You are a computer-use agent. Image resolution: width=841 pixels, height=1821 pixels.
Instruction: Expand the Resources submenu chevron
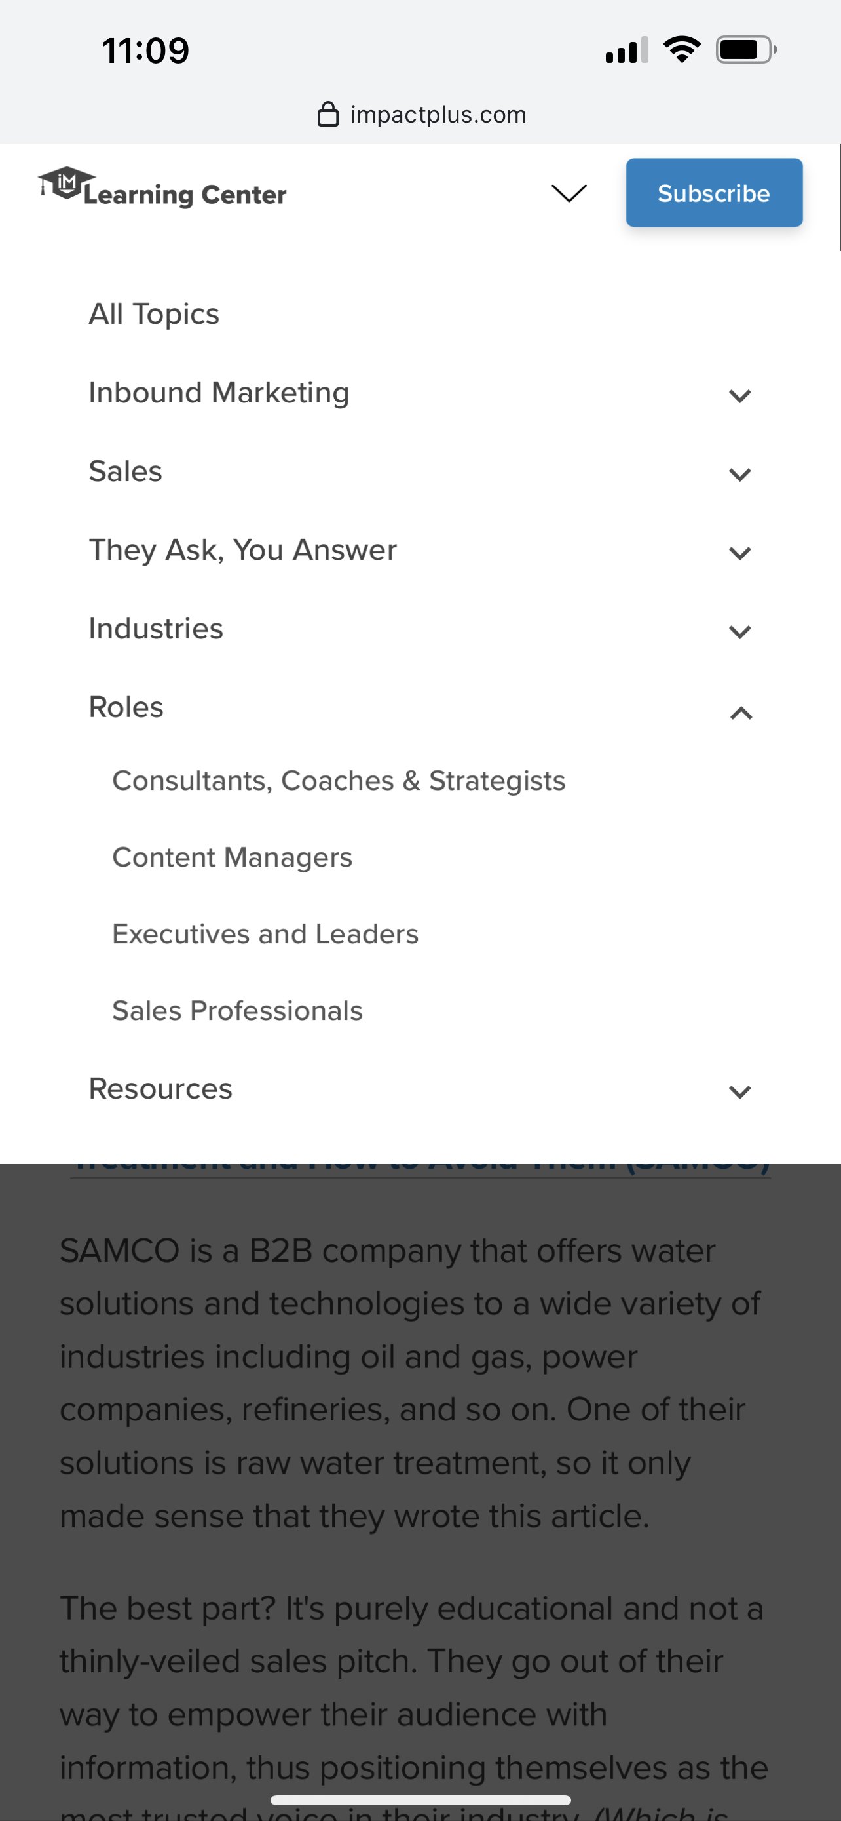pyautogui.click(x=739, y=1091)
